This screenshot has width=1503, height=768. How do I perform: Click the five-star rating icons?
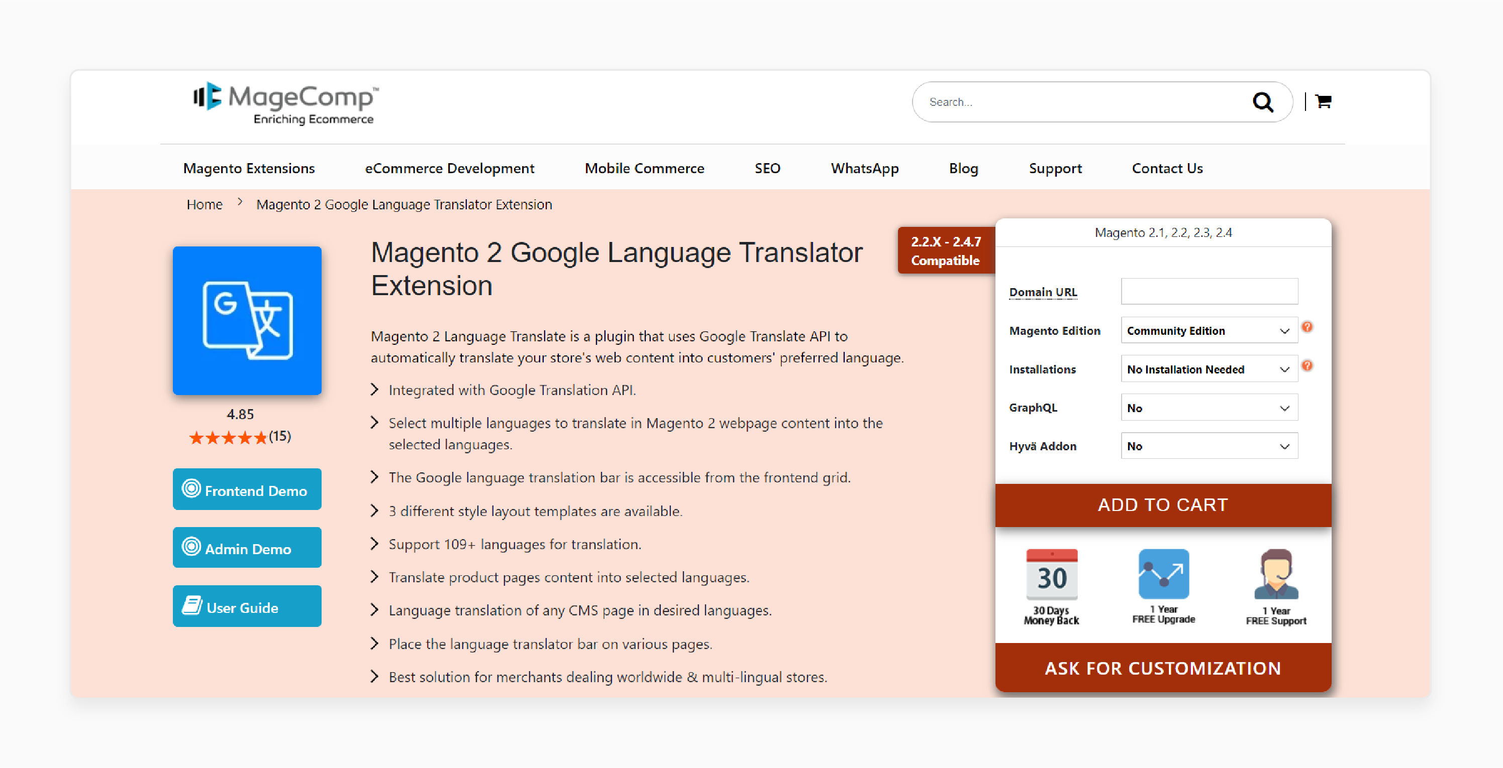pos(228,438)
